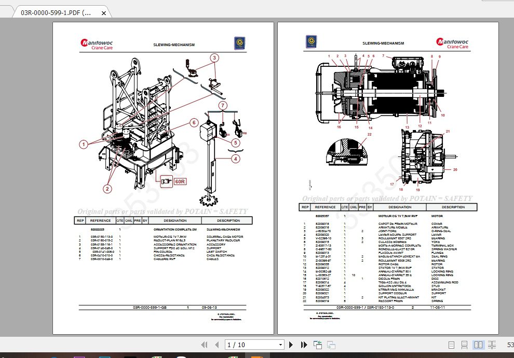Image resolution: width=514 pixels, height=358 pixels.
Task: Close the 03R-0000-599-1.PDF tab
Action: coord(103,11)
